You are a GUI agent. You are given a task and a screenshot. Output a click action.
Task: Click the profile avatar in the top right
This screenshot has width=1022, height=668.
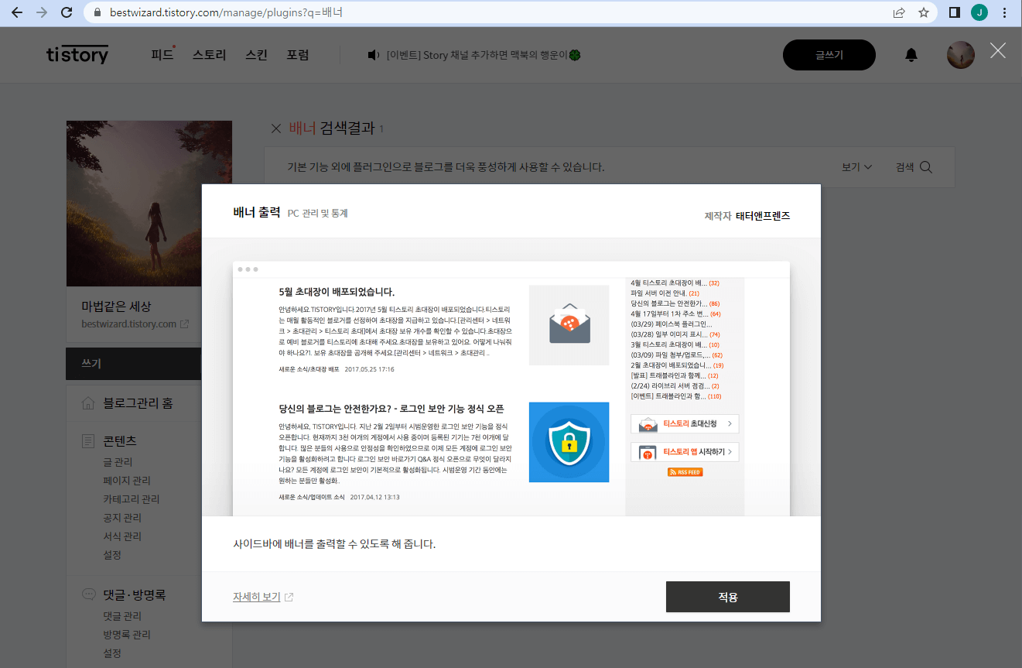point(960,54)
